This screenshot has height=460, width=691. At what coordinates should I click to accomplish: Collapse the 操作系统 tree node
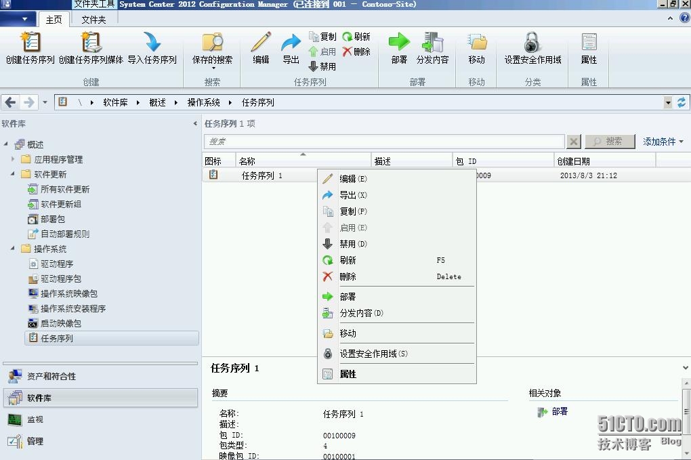[x=12, y=249]
